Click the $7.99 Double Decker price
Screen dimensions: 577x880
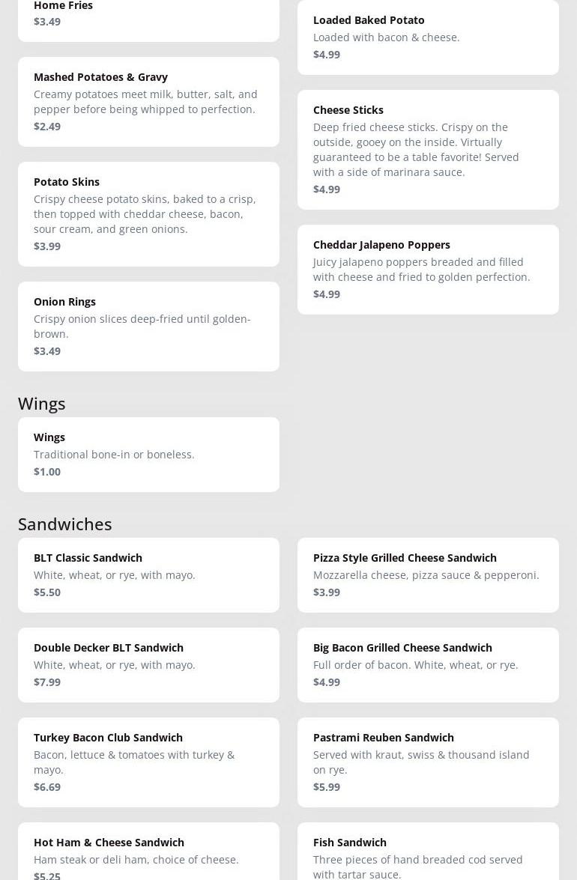[x=47, y=682]
